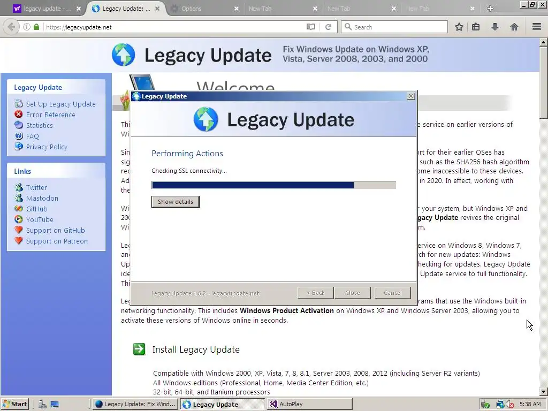Switch to the legacy update Yahoo search tab
The image size is (548, 411).
[47, 9]
